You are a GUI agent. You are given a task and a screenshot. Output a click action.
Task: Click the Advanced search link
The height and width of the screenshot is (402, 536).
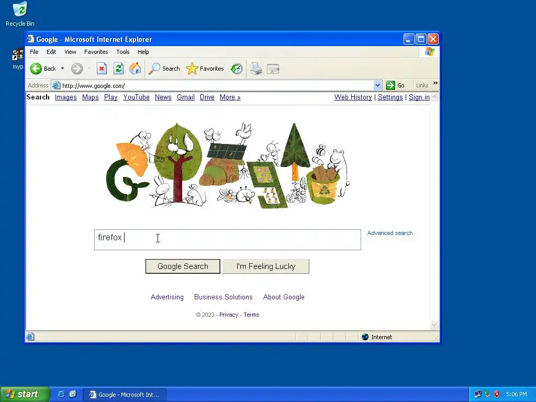pos(389,233)
